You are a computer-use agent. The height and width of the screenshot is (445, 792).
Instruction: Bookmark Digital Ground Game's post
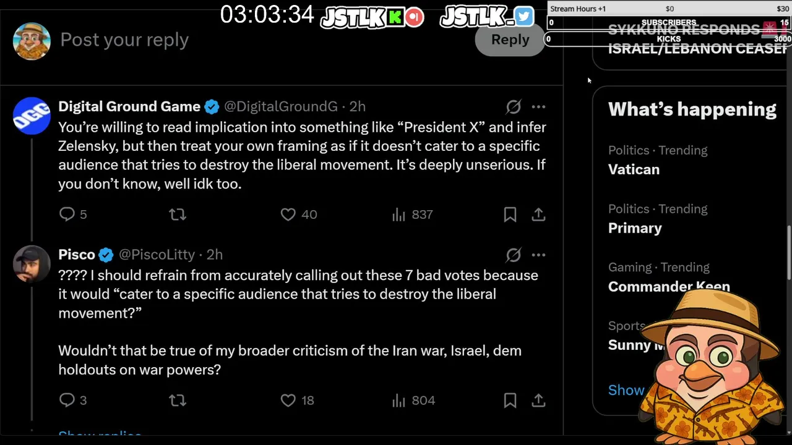click(x=510, y=214)
